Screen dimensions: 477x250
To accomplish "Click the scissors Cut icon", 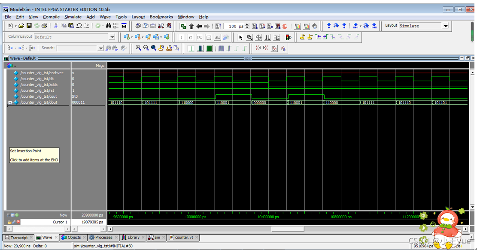I will [x=56, y=26].
